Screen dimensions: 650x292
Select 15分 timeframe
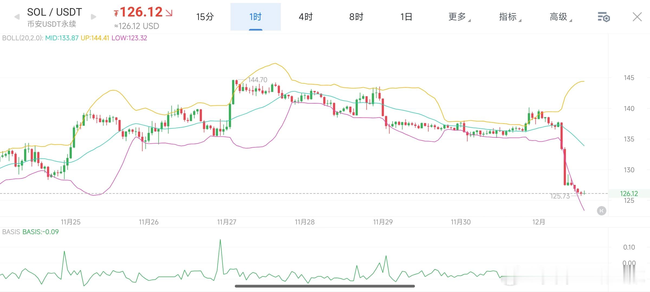point(205,17)
